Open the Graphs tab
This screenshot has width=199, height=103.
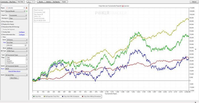pyautogui.click(x=64, y=2)
